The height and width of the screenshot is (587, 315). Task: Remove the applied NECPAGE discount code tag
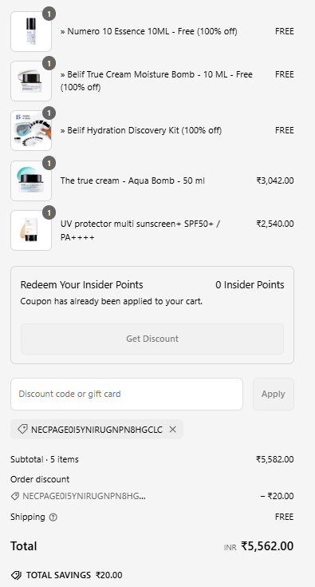click(x=172, y=430)
